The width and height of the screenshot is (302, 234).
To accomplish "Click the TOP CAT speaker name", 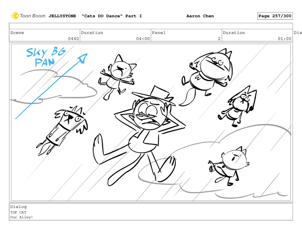I will point(18,212).
